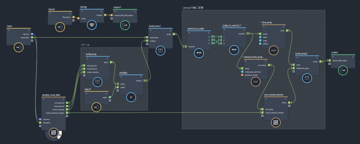The height and width of the screenshot is (144, 360).
Task: Click the multiply node asterisk icon
Action: (x=131, y=97)
